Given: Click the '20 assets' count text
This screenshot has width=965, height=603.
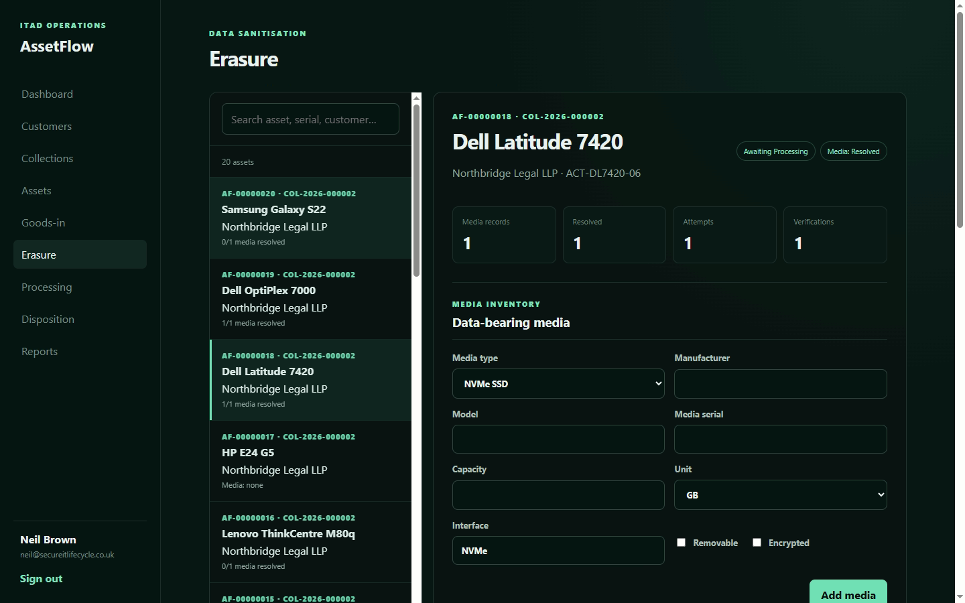Looking at the screenshot, I should (238, 162).
